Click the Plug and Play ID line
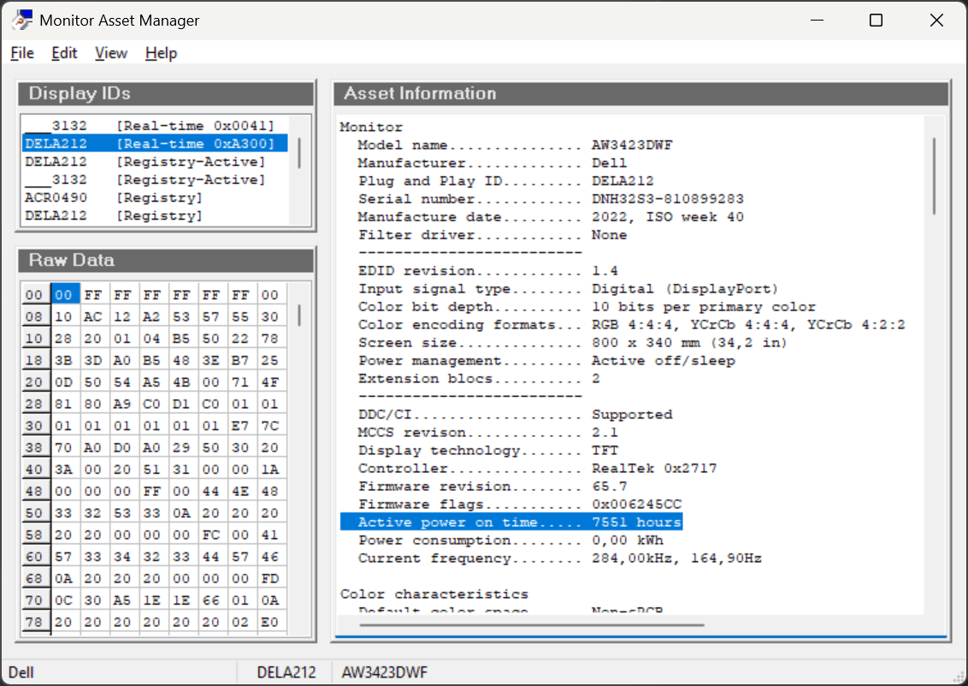The width and height of the screenshot is (968, 686). (505, 181)
